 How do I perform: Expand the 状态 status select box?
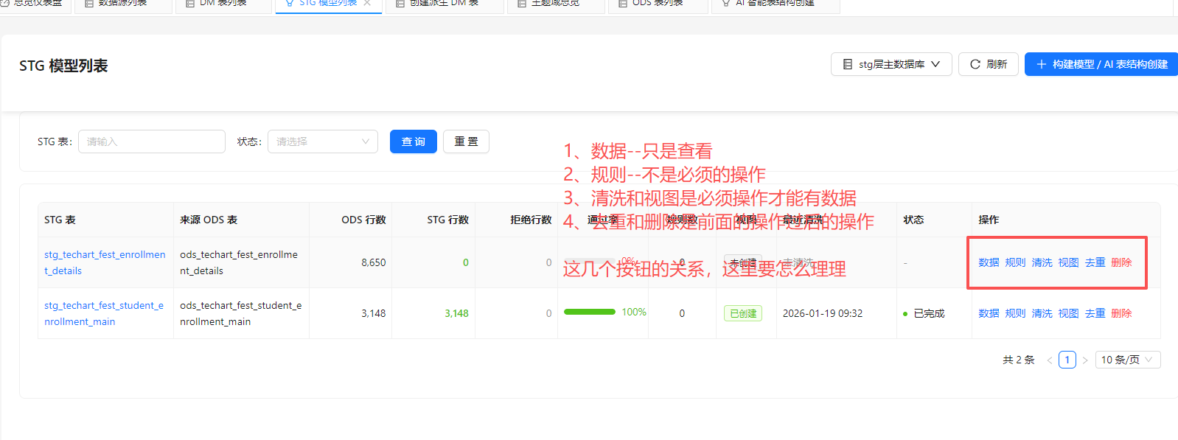pyautogui.click(x=322, y=142)
